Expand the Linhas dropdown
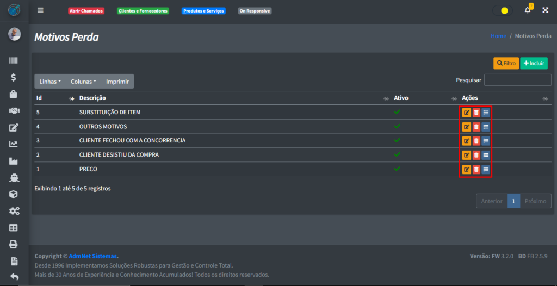Screen dimensions: 557x286 click(x=50, y=82)
